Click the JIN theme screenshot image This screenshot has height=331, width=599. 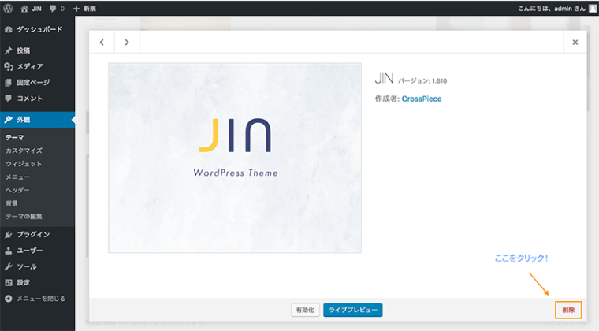click(235, 158)
